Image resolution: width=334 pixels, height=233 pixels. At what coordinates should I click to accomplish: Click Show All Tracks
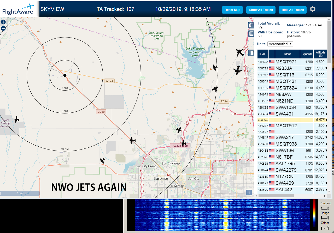(261, 10)
